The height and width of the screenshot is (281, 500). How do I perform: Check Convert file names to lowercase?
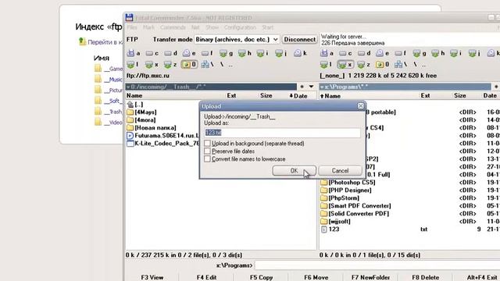tap(208, 158)
